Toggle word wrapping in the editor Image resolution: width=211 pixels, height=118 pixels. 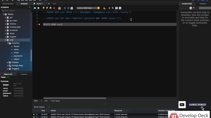(120, 8)
